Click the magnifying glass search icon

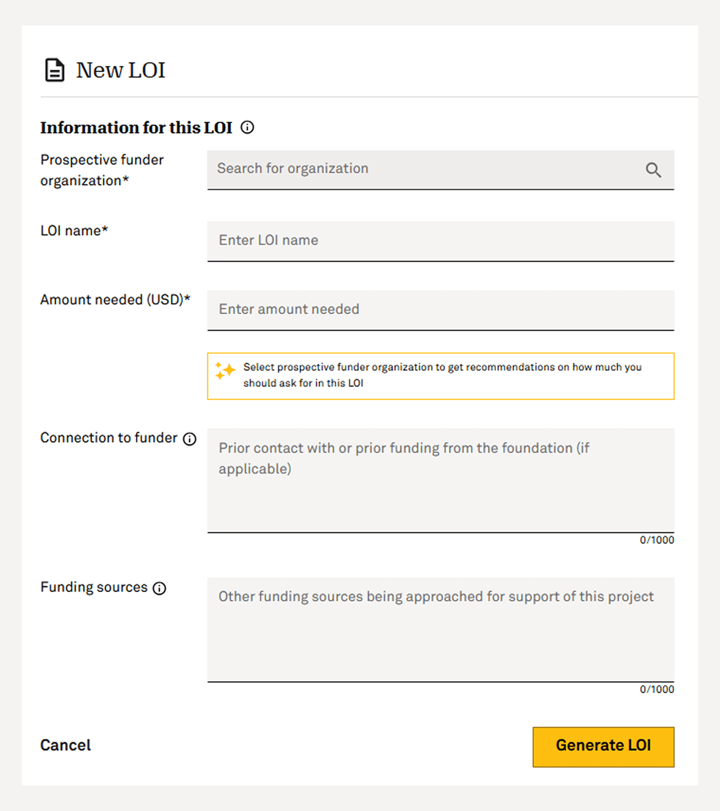pyautogui.click(x=653, y=170)
